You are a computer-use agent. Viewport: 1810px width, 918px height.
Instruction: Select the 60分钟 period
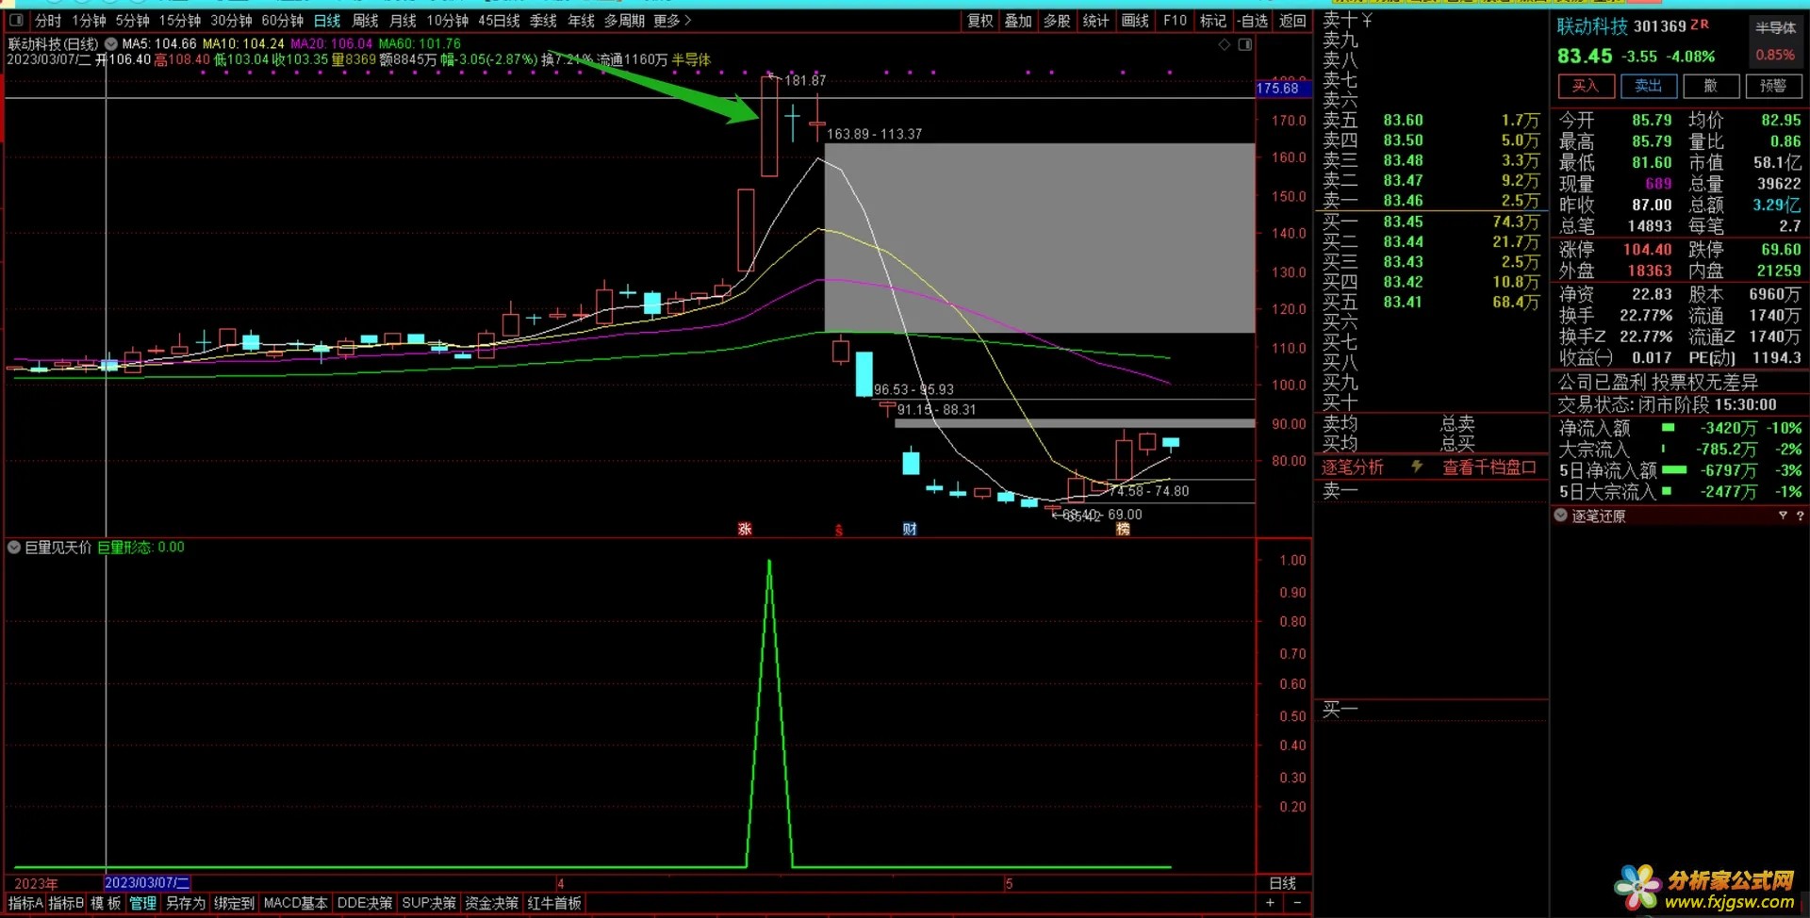282,21
